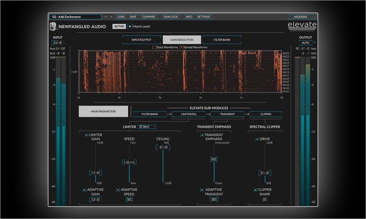Open the limiter 26 Band dropdown
This screenshot has height=219, width=366.
coord(147,127)
